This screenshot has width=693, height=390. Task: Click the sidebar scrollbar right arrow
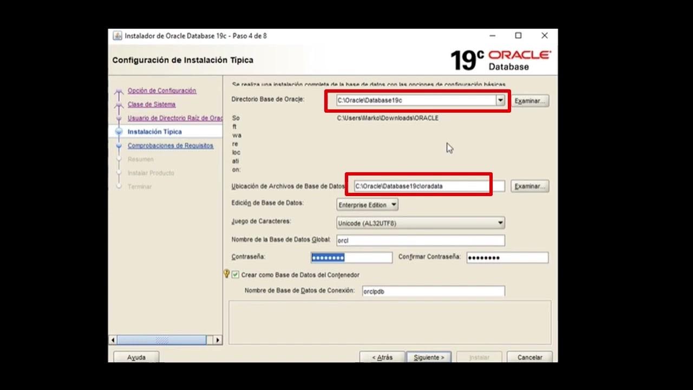[x=218, y=340]
